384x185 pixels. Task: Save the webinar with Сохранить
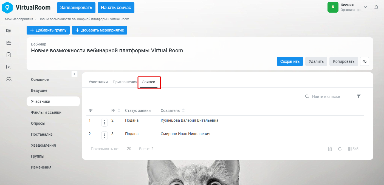pyautogui.click(x=290, y=61)
